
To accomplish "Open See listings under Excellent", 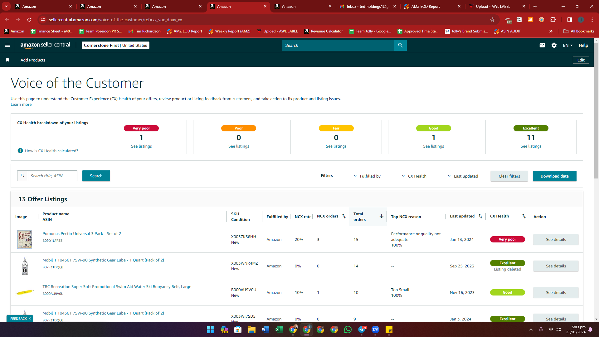I will [x=531, y=146].
